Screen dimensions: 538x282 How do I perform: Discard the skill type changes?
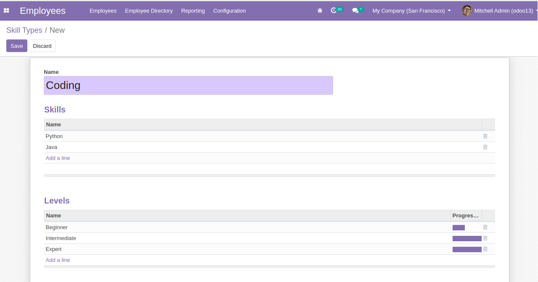42,46
